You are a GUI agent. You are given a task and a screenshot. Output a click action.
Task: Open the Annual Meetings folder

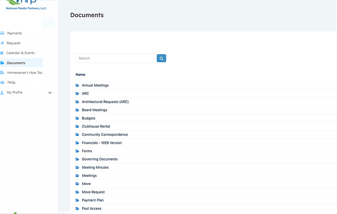(x=95, y=85)
